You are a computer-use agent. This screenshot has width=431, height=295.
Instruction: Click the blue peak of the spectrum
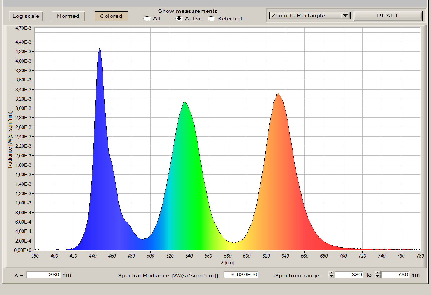[99, 49]
